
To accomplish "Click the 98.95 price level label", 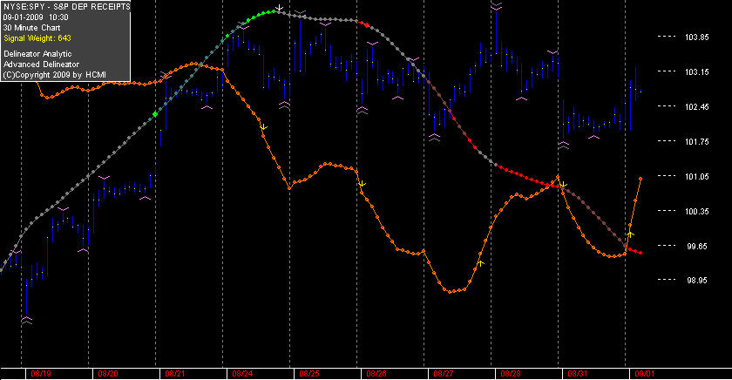I will click(696, 281).
